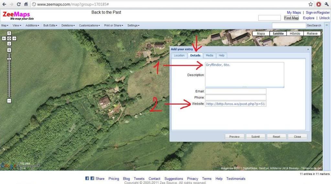
Task: Open the Additions dropdown menu
Action: [x=32, y=25]
